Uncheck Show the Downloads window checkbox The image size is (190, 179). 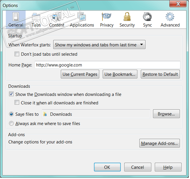tap(11, 94)
